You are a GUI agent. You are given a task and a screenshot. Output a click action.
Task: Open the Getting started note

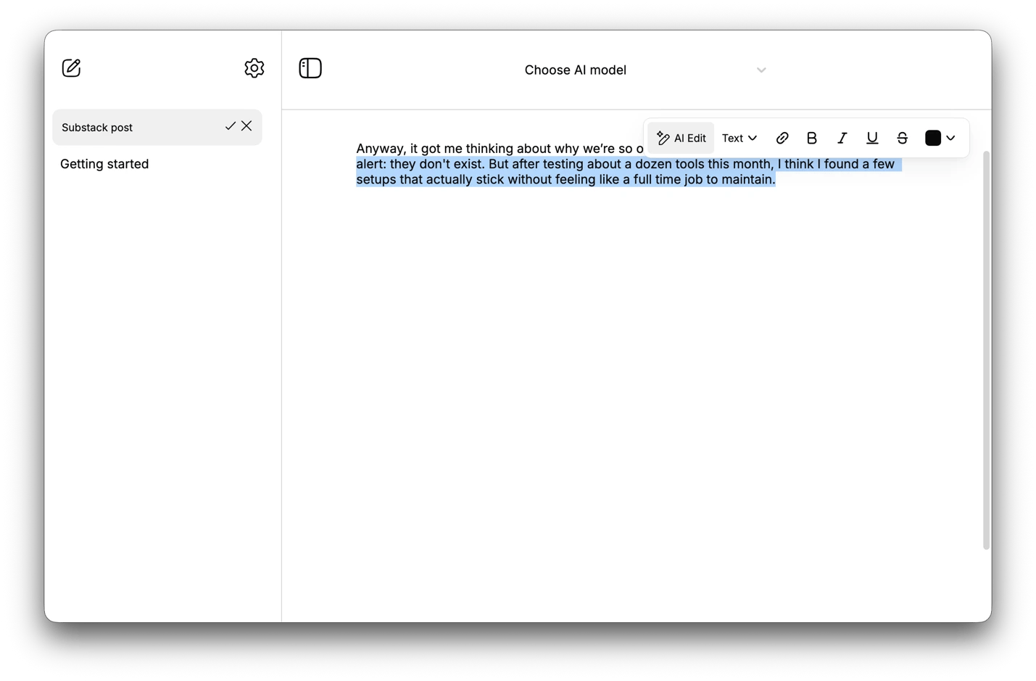click(104, 164)
